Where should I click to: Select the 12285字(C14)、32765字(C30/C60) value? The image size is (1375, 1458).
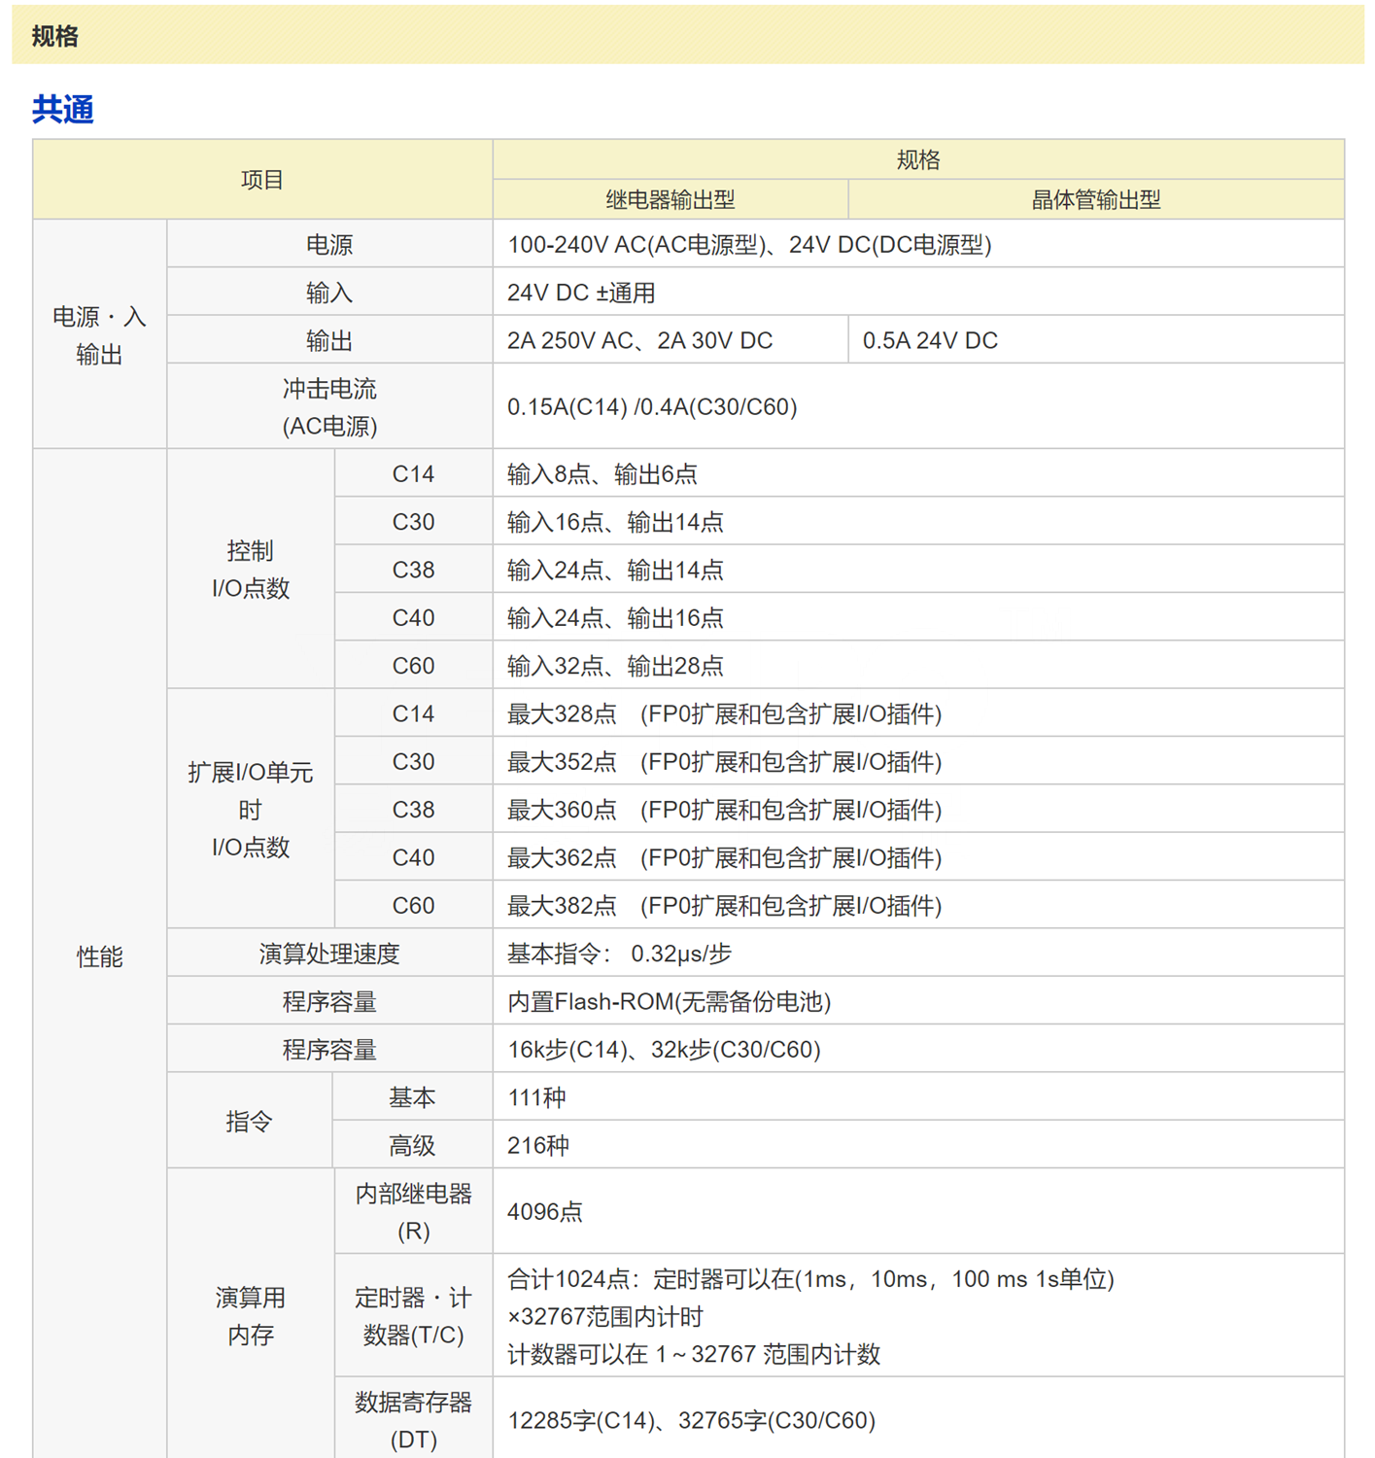tap(918, 1419)
